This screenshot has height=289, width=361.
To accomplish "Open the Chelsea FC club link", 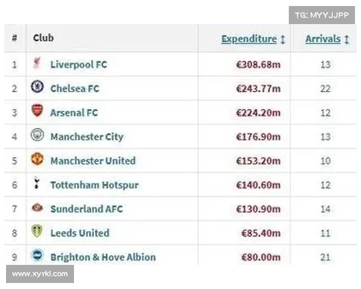I will pyautogui.click(x=75, y=89).
